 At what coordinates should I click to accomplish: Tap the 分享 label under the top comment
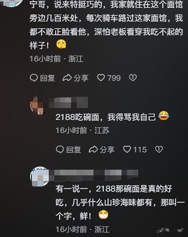(x=81, y=78)
